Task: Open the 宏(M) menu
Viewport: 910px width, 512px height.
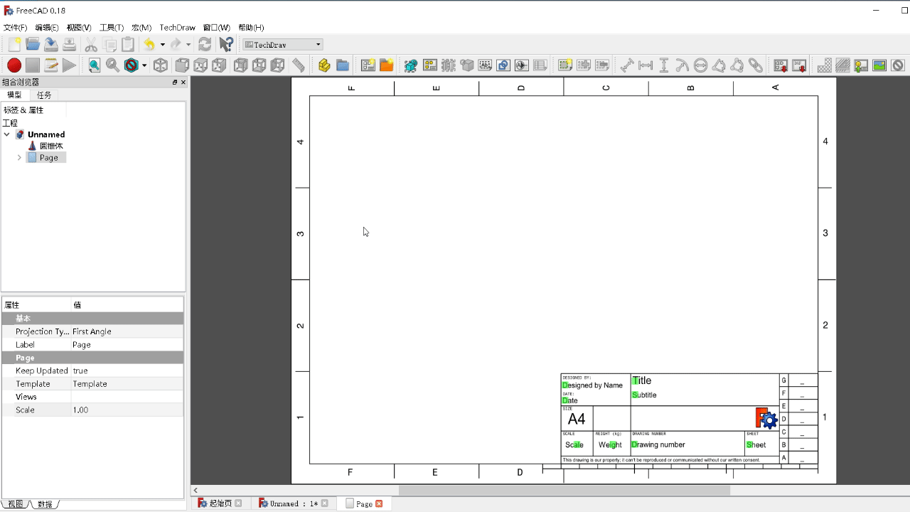Action: (141, 28)
